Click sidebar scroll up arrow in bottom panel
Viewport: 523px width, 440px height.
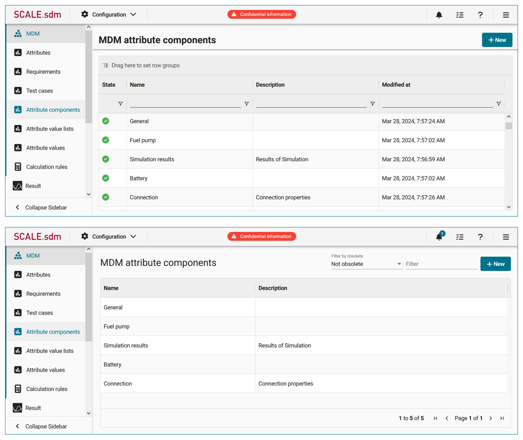88,249
